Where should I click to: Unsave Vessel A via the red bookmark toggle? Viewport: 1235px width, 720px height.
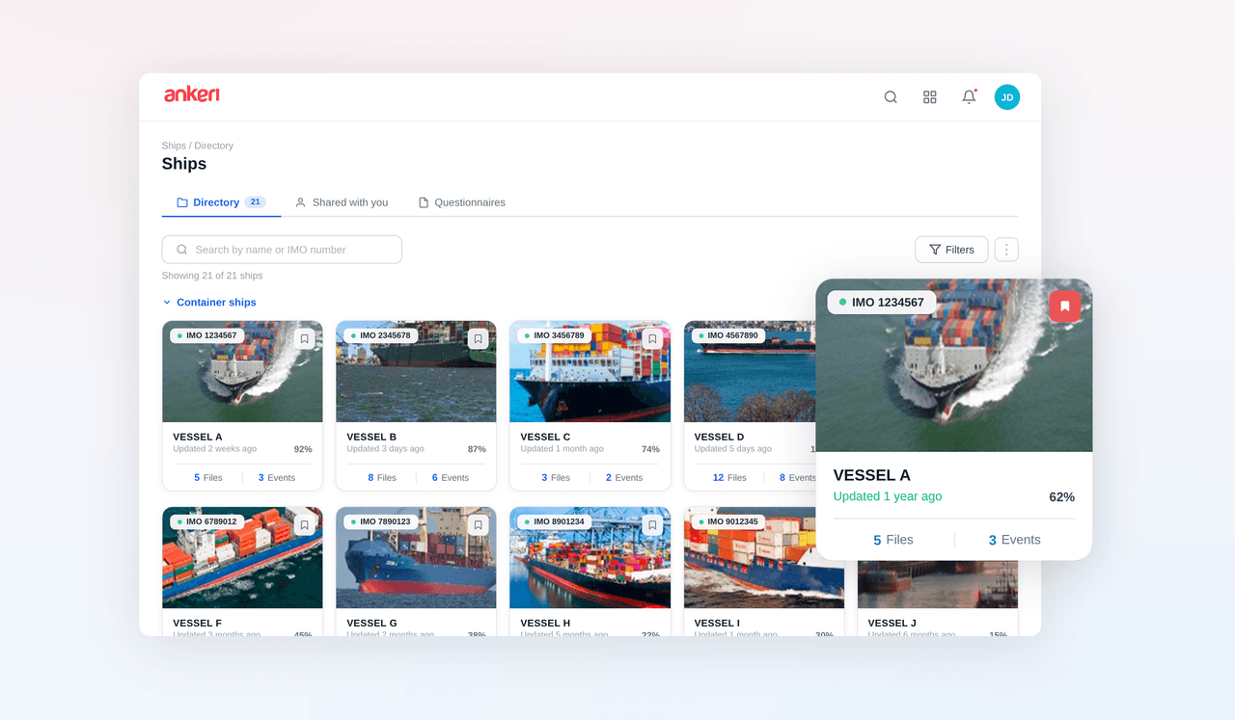[x=1064, y=306]
